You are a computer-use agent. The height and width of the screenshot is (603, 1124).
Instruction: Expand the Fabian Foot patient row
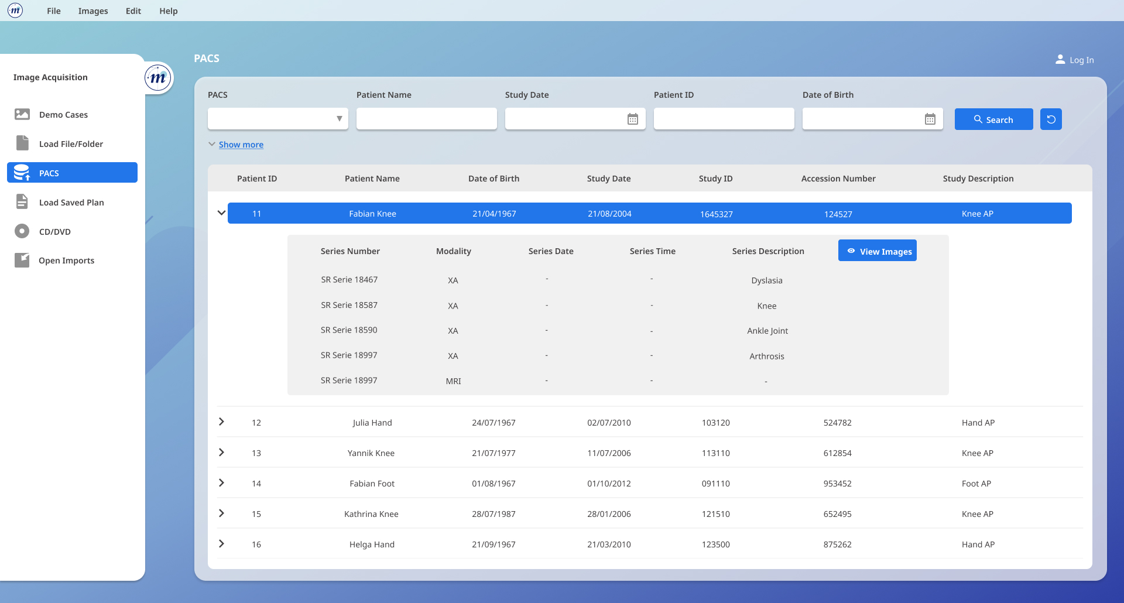point(221,482)
